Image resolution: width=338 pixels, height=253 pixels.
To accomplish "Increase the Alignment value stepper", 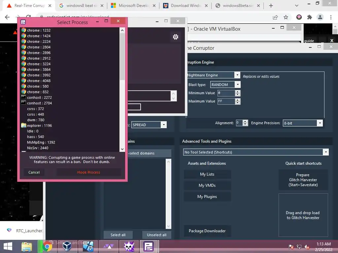I will tap(245, 121).
